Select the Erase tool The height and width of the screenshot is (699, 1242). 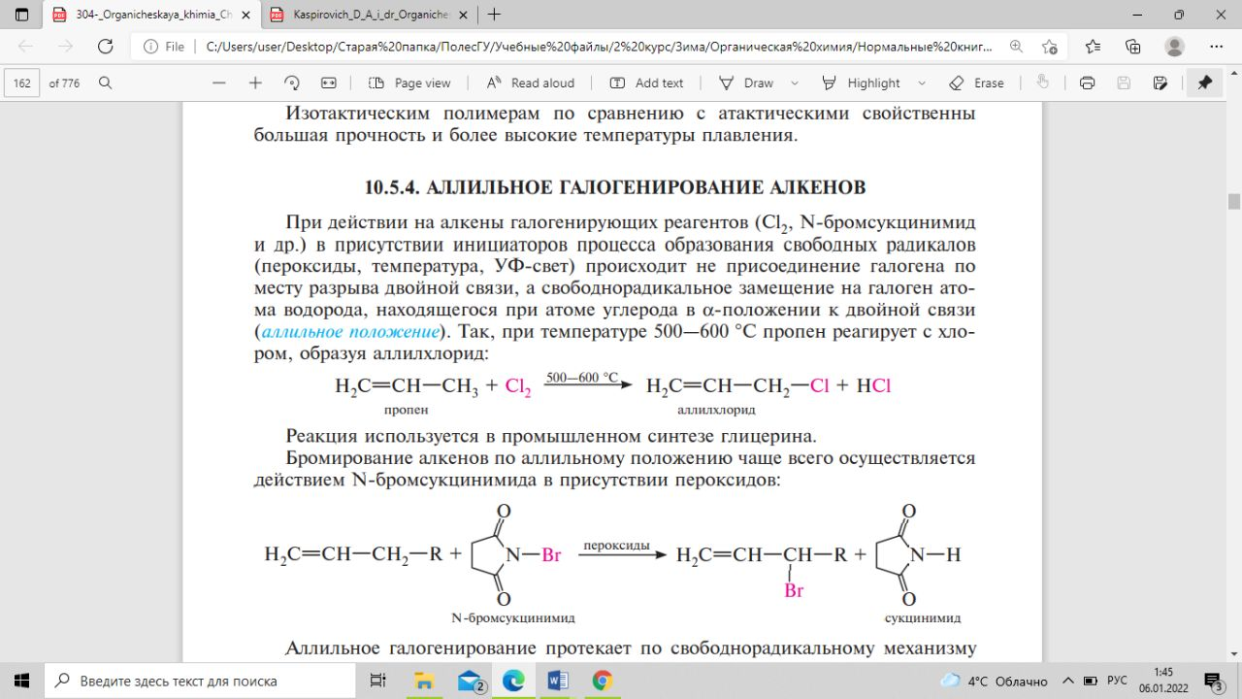pos(976,83)
